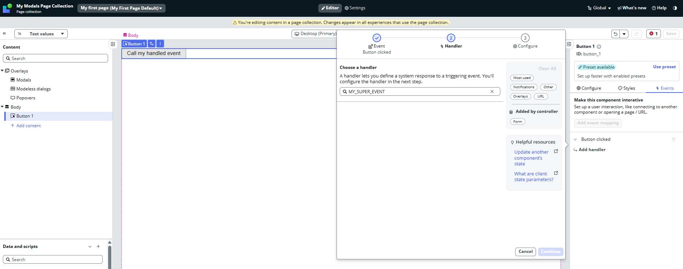Open the Settings tab

coord(355,8)
